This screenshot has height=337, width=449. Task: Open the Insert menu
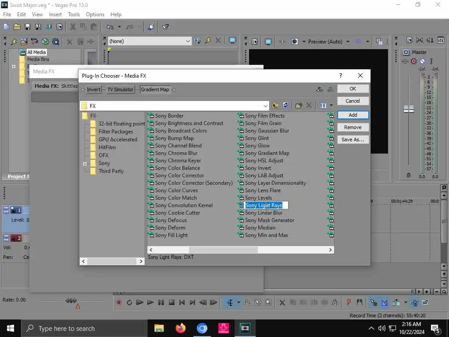(x=55, y=14)
